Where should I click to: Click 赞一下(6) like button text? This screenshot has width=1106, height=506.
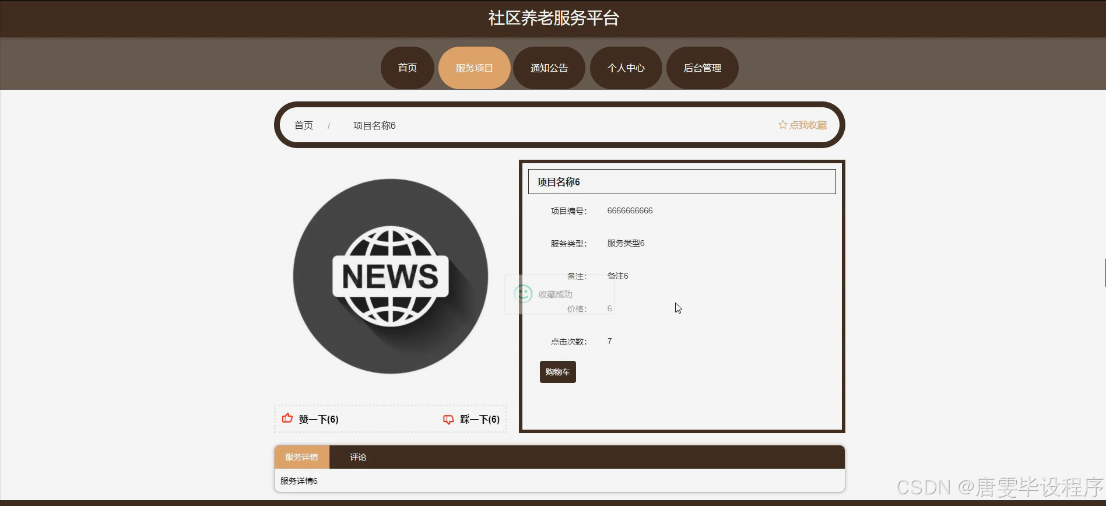click(x=318, y=419)
